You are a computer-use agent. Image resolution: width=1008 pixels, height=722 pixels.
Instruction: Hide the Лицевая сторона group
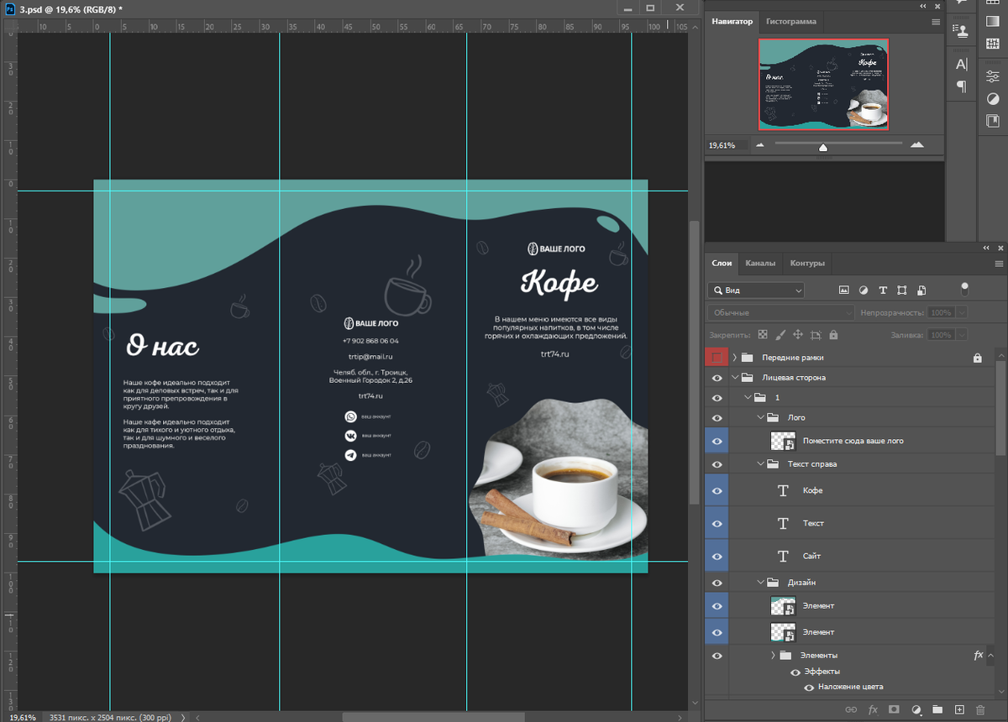717,378
